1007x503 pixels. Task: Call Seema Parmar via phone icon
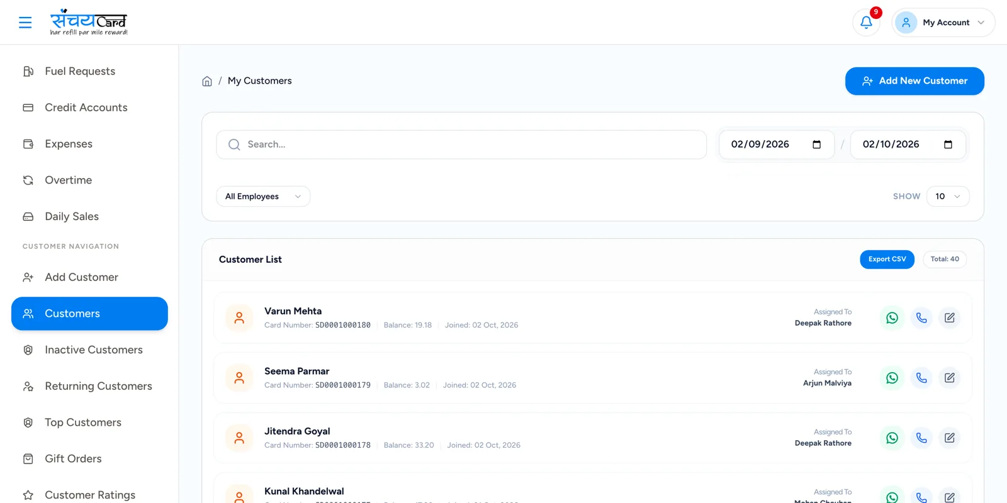(921, 378)
